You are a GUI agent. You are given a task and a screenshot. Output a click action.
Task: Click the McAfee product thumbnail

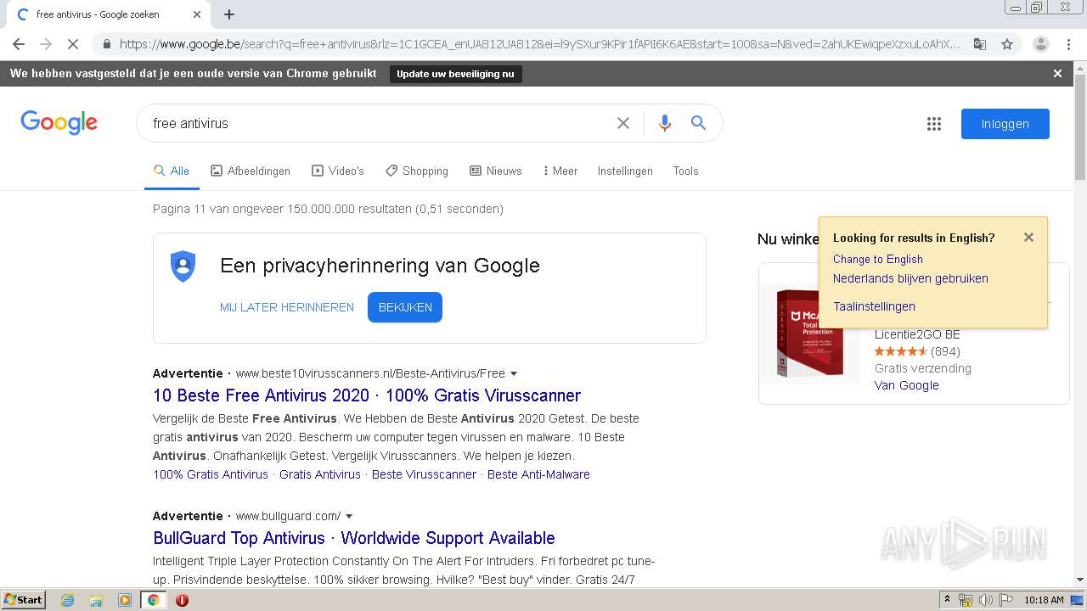pos(810,333)
